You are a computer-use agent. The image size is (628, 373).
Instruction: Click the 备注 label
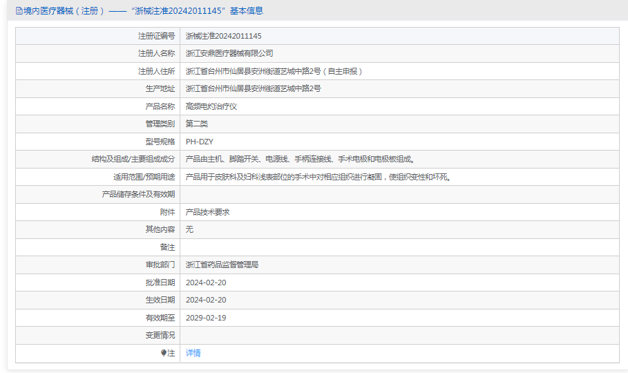pyautogui.click(x=167, y=247)
